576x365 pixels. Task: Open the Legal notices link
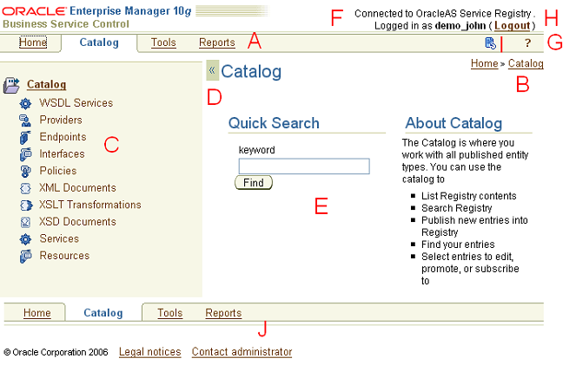click(x=150, y=352)
